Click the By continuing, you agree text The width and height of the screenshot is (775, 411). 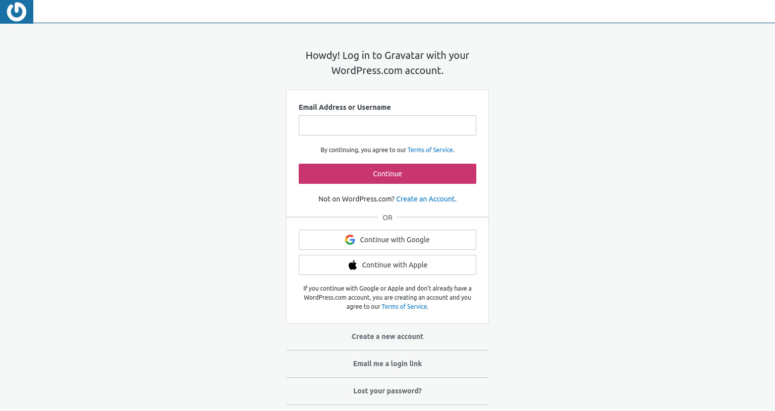[363, 150]
